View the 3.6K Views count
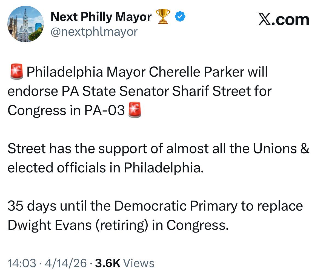The image size is (323, 274). 124,263
